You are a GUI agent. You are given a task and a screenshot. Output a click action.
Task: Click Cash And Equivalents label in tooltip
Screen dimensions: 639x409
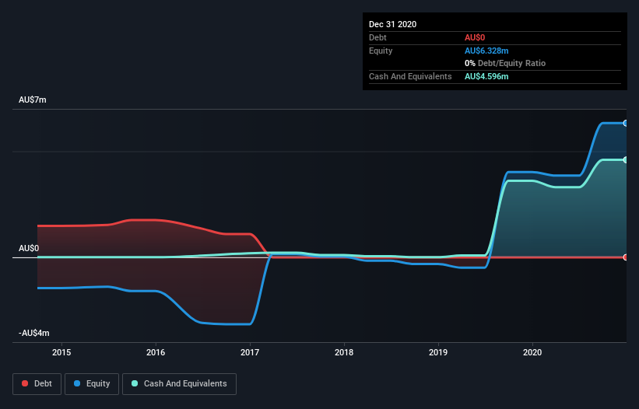410,76
